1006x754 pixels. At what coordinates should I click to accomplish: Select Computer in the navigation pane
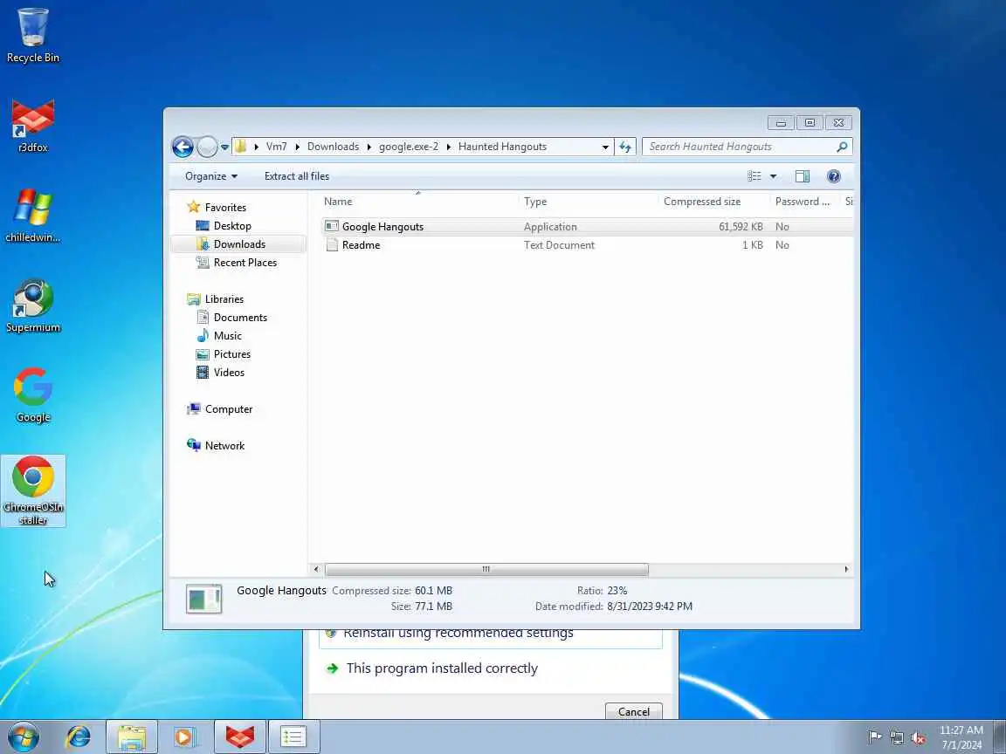pos(229,409)
